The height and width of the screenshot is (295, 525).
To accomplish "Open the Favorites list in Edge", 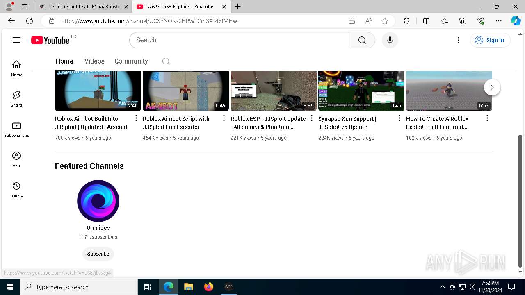I will [445, 21].
